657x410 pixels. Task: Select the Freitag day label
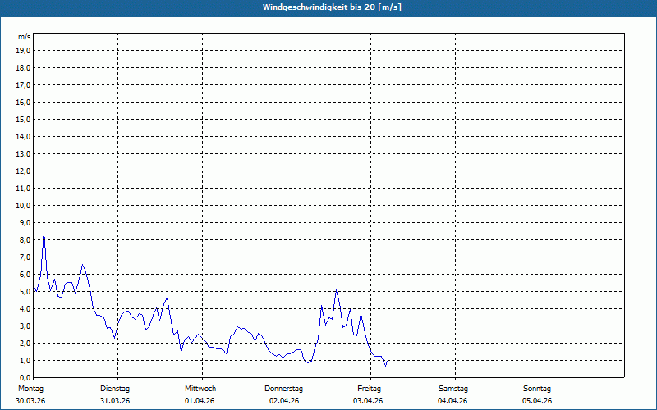(x=369, y=388)
